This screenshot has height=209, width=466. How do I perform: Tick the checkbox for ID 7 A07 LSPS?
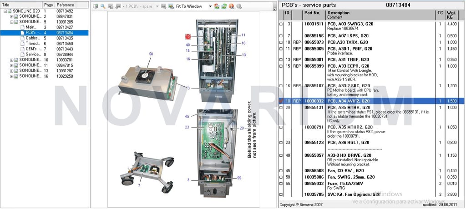click(x=281, y=36)
